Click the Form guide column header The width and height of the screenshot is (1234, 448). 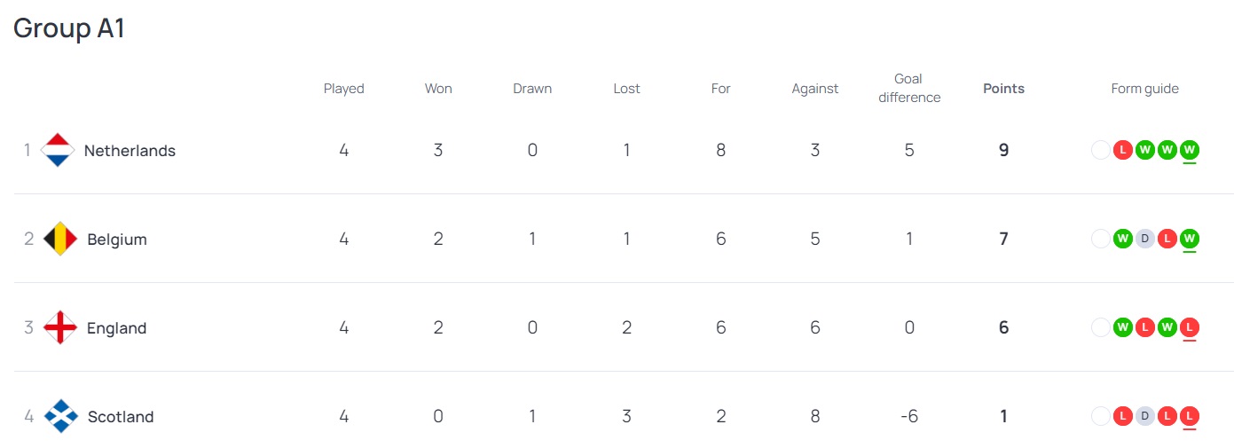pyautogui.click(x=1144, y=89)
